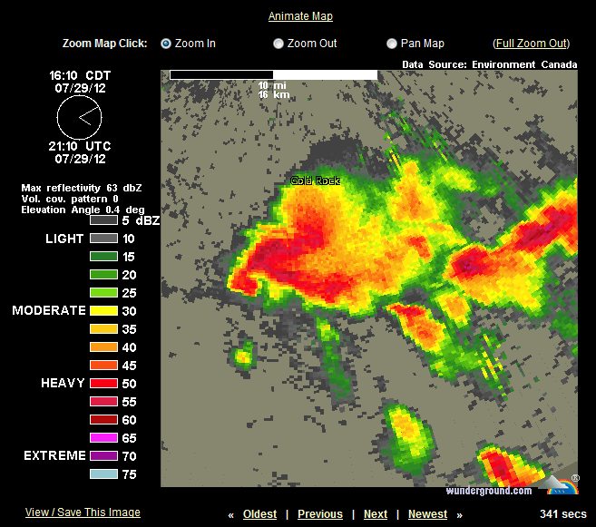Click the 15 dBZ dark green swatch
The image size is (596, 527).
coord(103,257)
